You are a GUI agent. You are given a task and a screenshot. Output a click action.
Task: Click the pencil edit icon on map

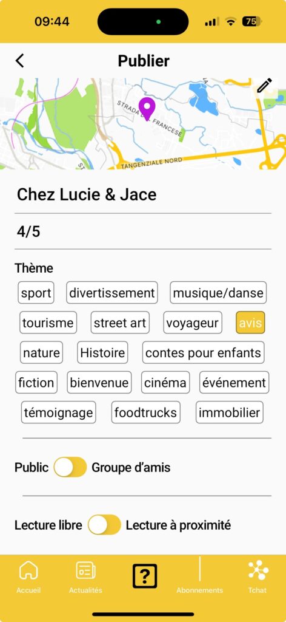coord(265,86)
